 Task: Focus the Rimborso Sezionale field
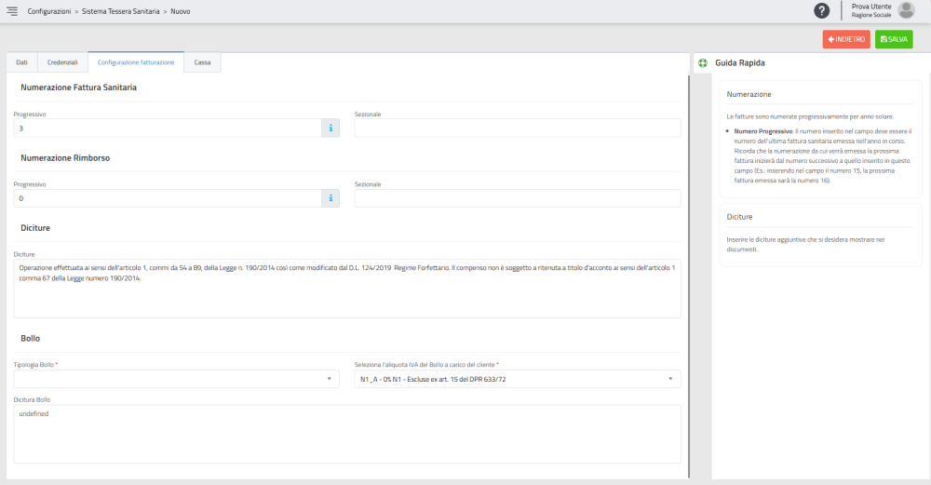[517, 198]
